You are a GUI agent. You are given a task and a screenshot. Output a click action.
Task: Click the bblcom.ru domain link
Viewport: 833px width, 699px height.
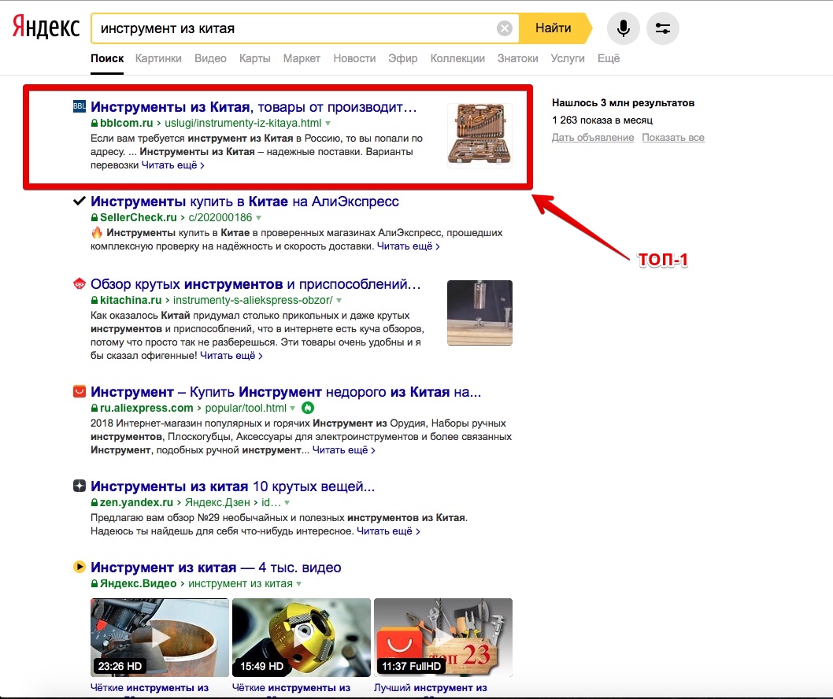tap(127, 124)
